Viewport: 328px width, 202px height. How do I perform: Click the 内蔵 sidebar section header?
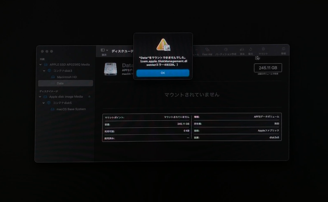pos(42,59)
